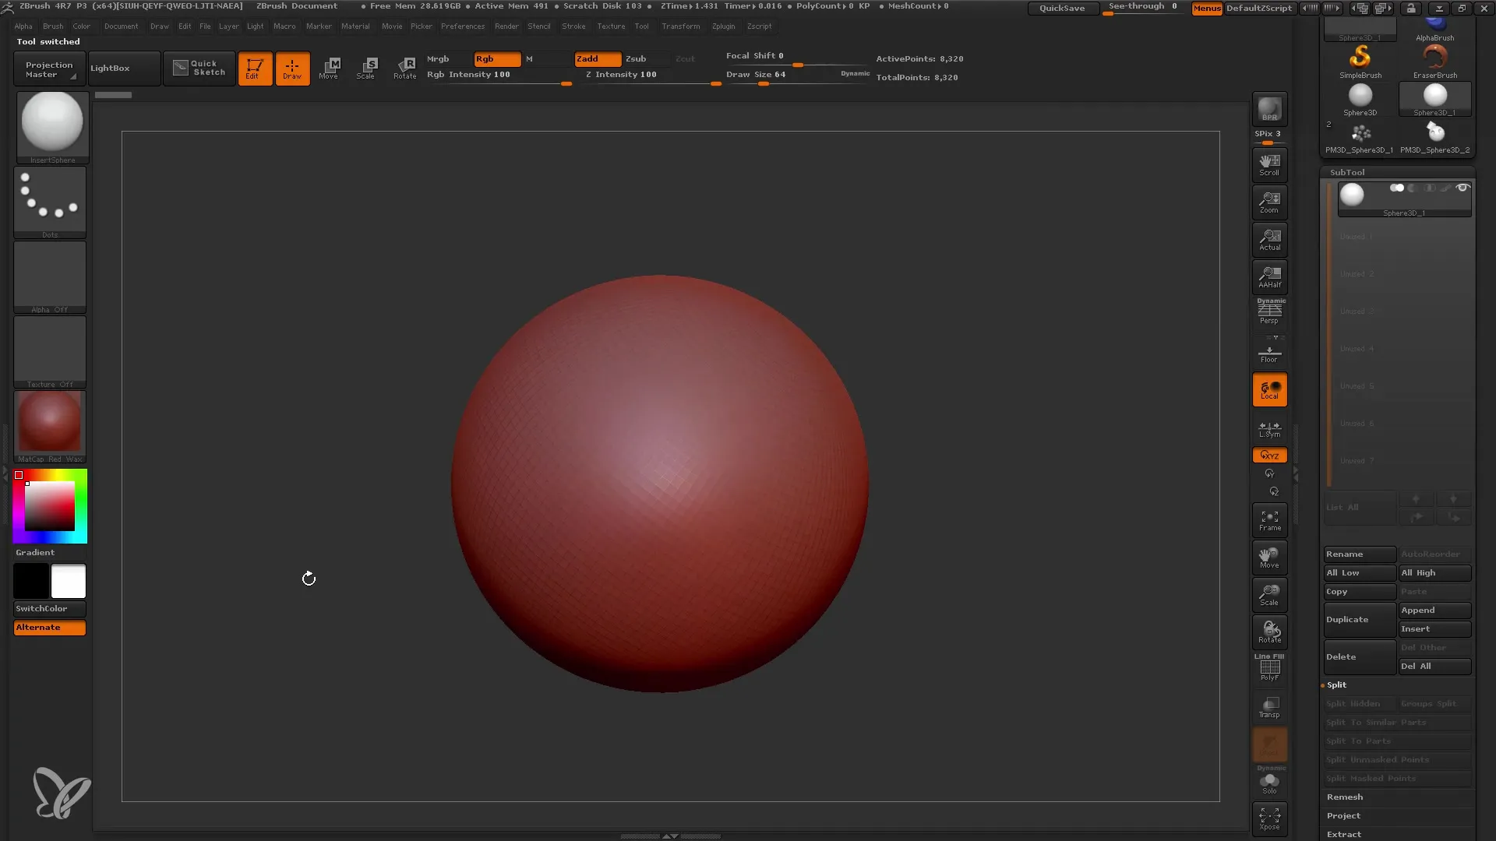This screenshot has height=841, width=1496.
Task: Click the Frame view icon
Action: tap(1269, 521)
